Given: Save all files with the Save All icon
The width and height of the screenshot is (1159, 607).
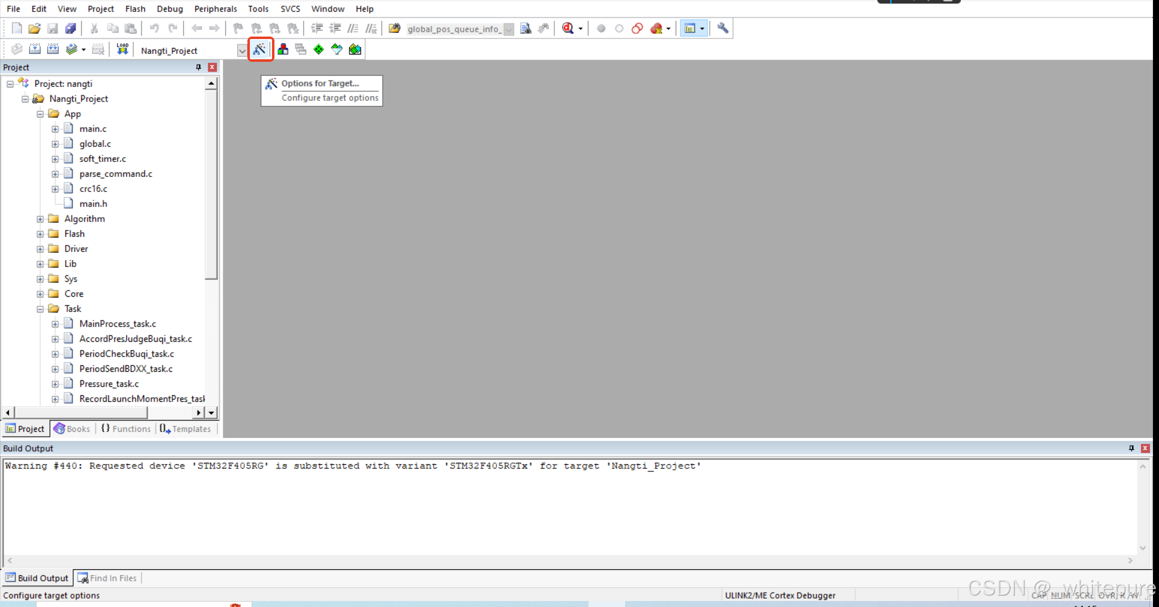Looking at the screenshot, I should (x=71, y=28).
